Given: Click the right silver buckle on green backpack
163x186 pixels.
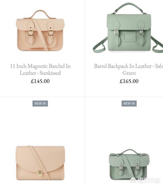Looking at the screenshot, I should click(x=141, y=32).
